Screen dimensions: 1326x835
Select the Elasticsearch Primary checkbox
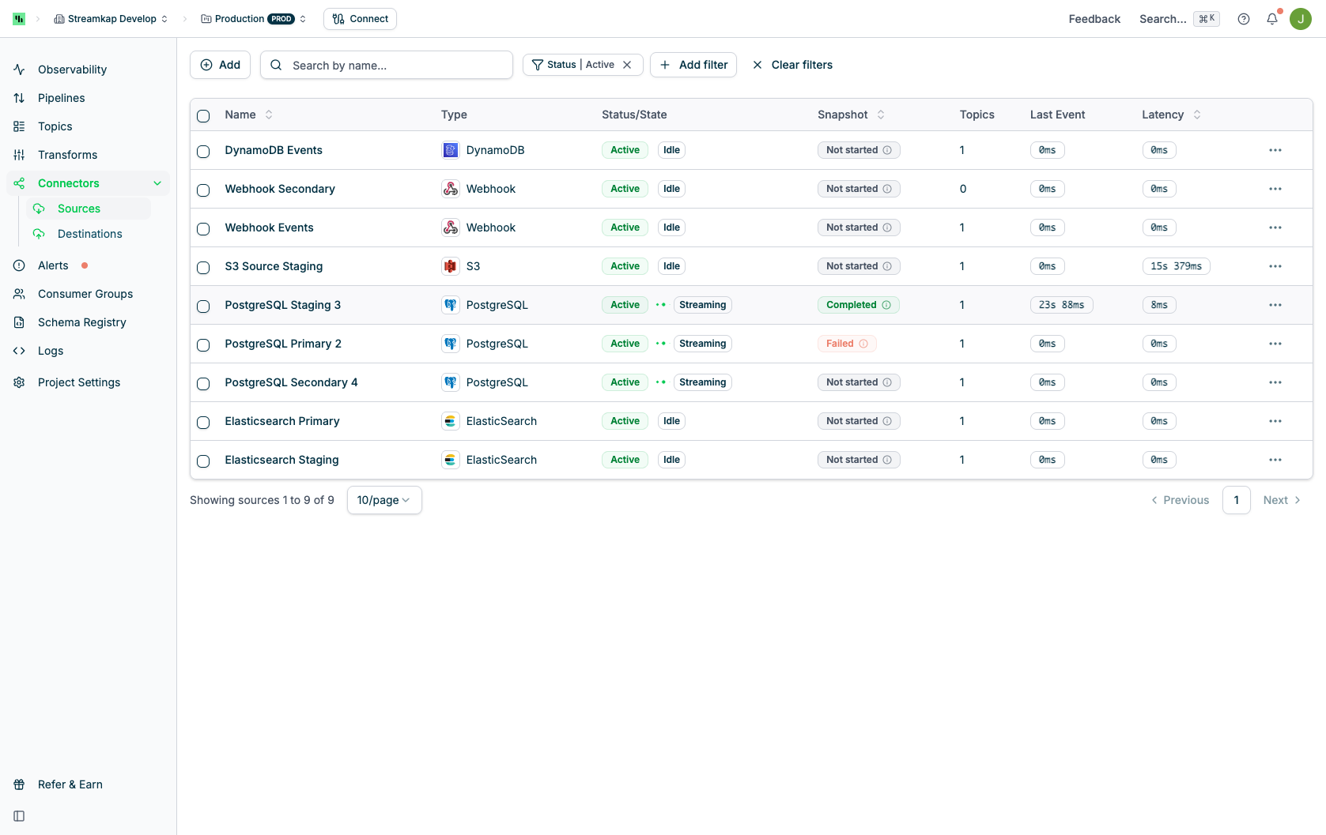pyautogui.click(x=203, y=423)
